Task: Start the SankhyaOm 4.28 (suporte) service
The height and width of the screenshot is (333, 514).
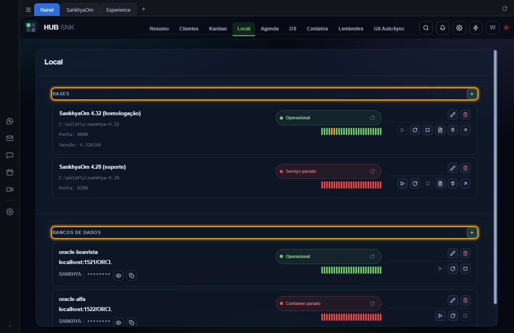Action: click(402, 184)
